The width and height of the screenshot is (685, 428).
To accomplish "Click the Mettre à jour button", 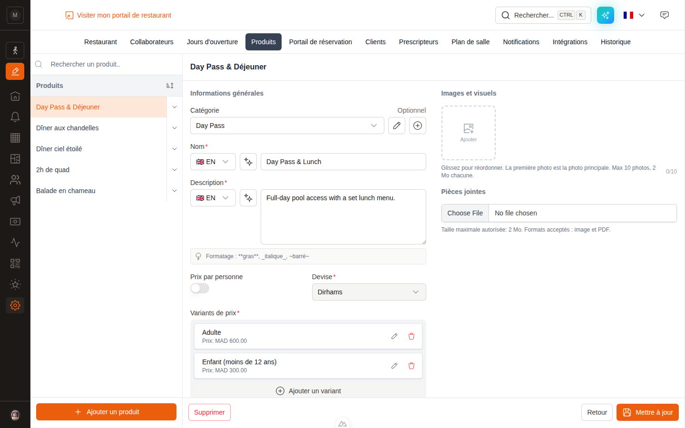I will click(647, 412).
